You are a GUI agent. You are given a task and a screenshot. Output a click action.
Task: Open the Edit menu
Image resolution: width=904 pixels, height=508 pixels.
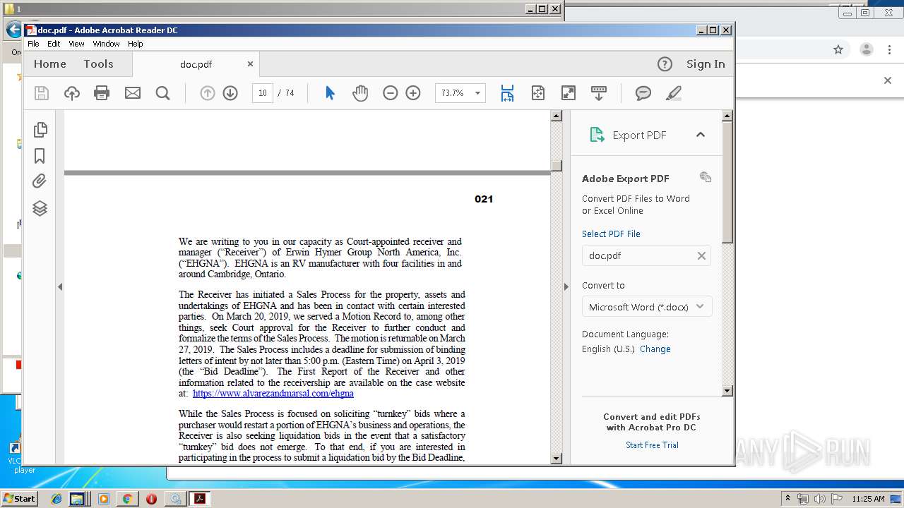[54, 44]
